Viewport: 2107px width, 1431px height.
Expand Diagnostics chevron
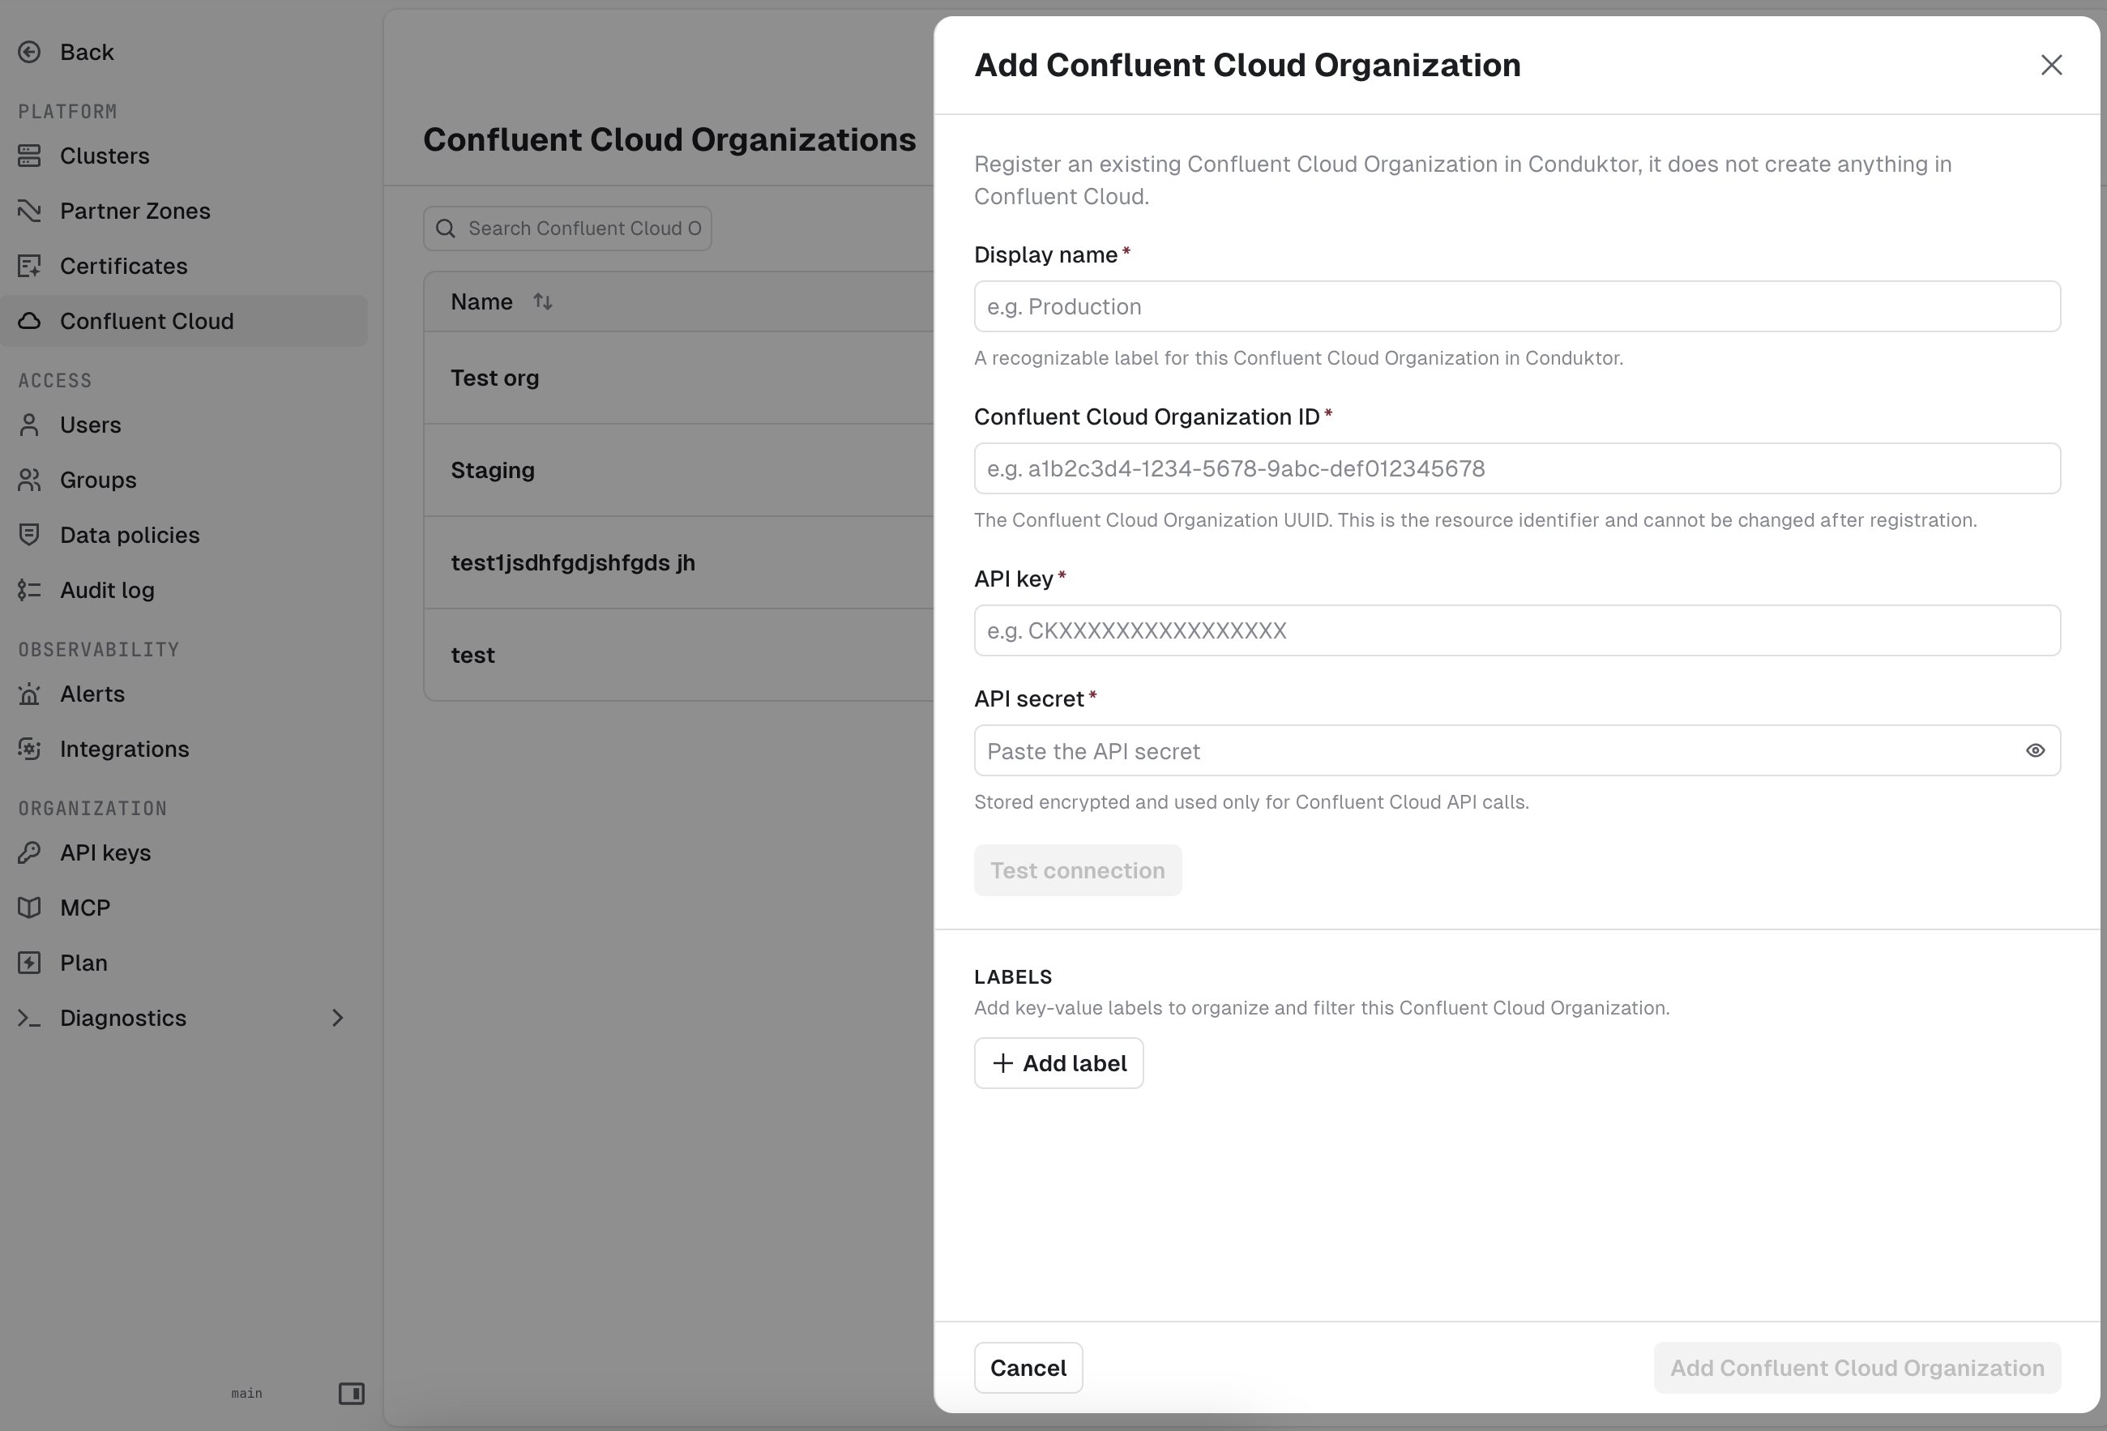(x=337, y=1019)
